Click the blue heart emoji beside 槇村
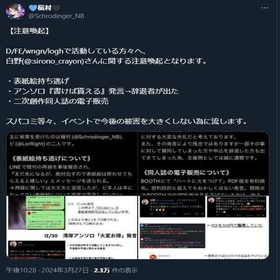280x280 pixels. [33, 8]
